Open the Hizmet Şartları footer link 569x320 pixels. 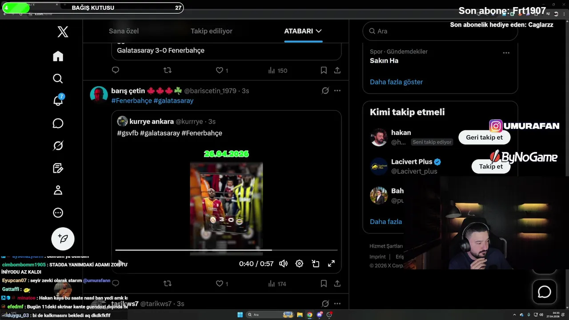(x=386, y=246)
